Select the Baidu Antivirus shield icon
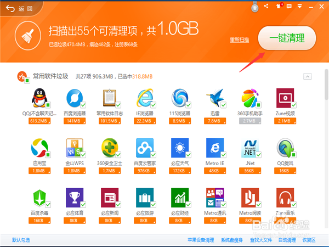Image resolution: width=329 pixels, height=247 pixels. pyautogui.click(x=39, y=198)
